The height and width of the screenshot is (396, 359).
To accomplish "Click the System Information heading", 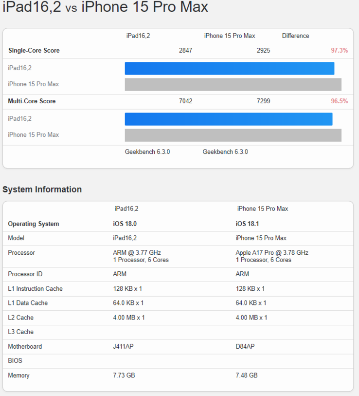I will 42,189.
